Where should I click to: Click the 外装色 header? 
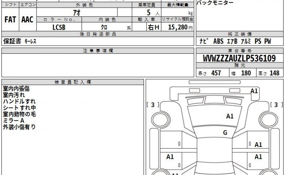tap(84, 5)
